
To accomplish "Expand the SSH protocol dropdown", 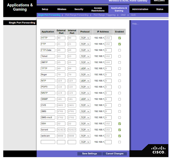I will point(85,124).
